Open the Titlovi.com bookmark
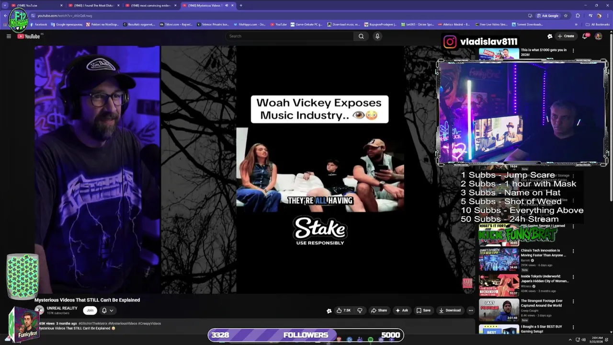 pyautogui.click(x=176, y=24)
